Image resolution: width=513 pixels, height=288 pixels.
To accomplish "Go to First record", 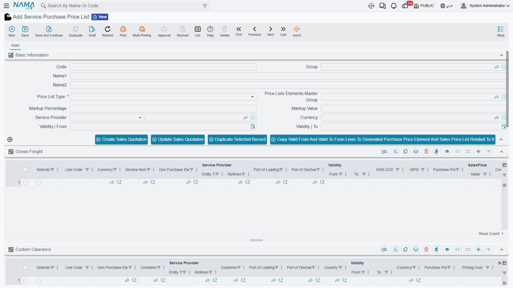I will pyautogui.click(x=239, y=31).
